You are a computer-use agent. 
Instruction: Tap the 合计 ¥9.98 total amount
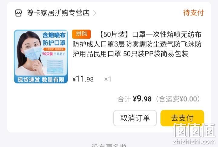pyautogui.click(x=134, y=99)
